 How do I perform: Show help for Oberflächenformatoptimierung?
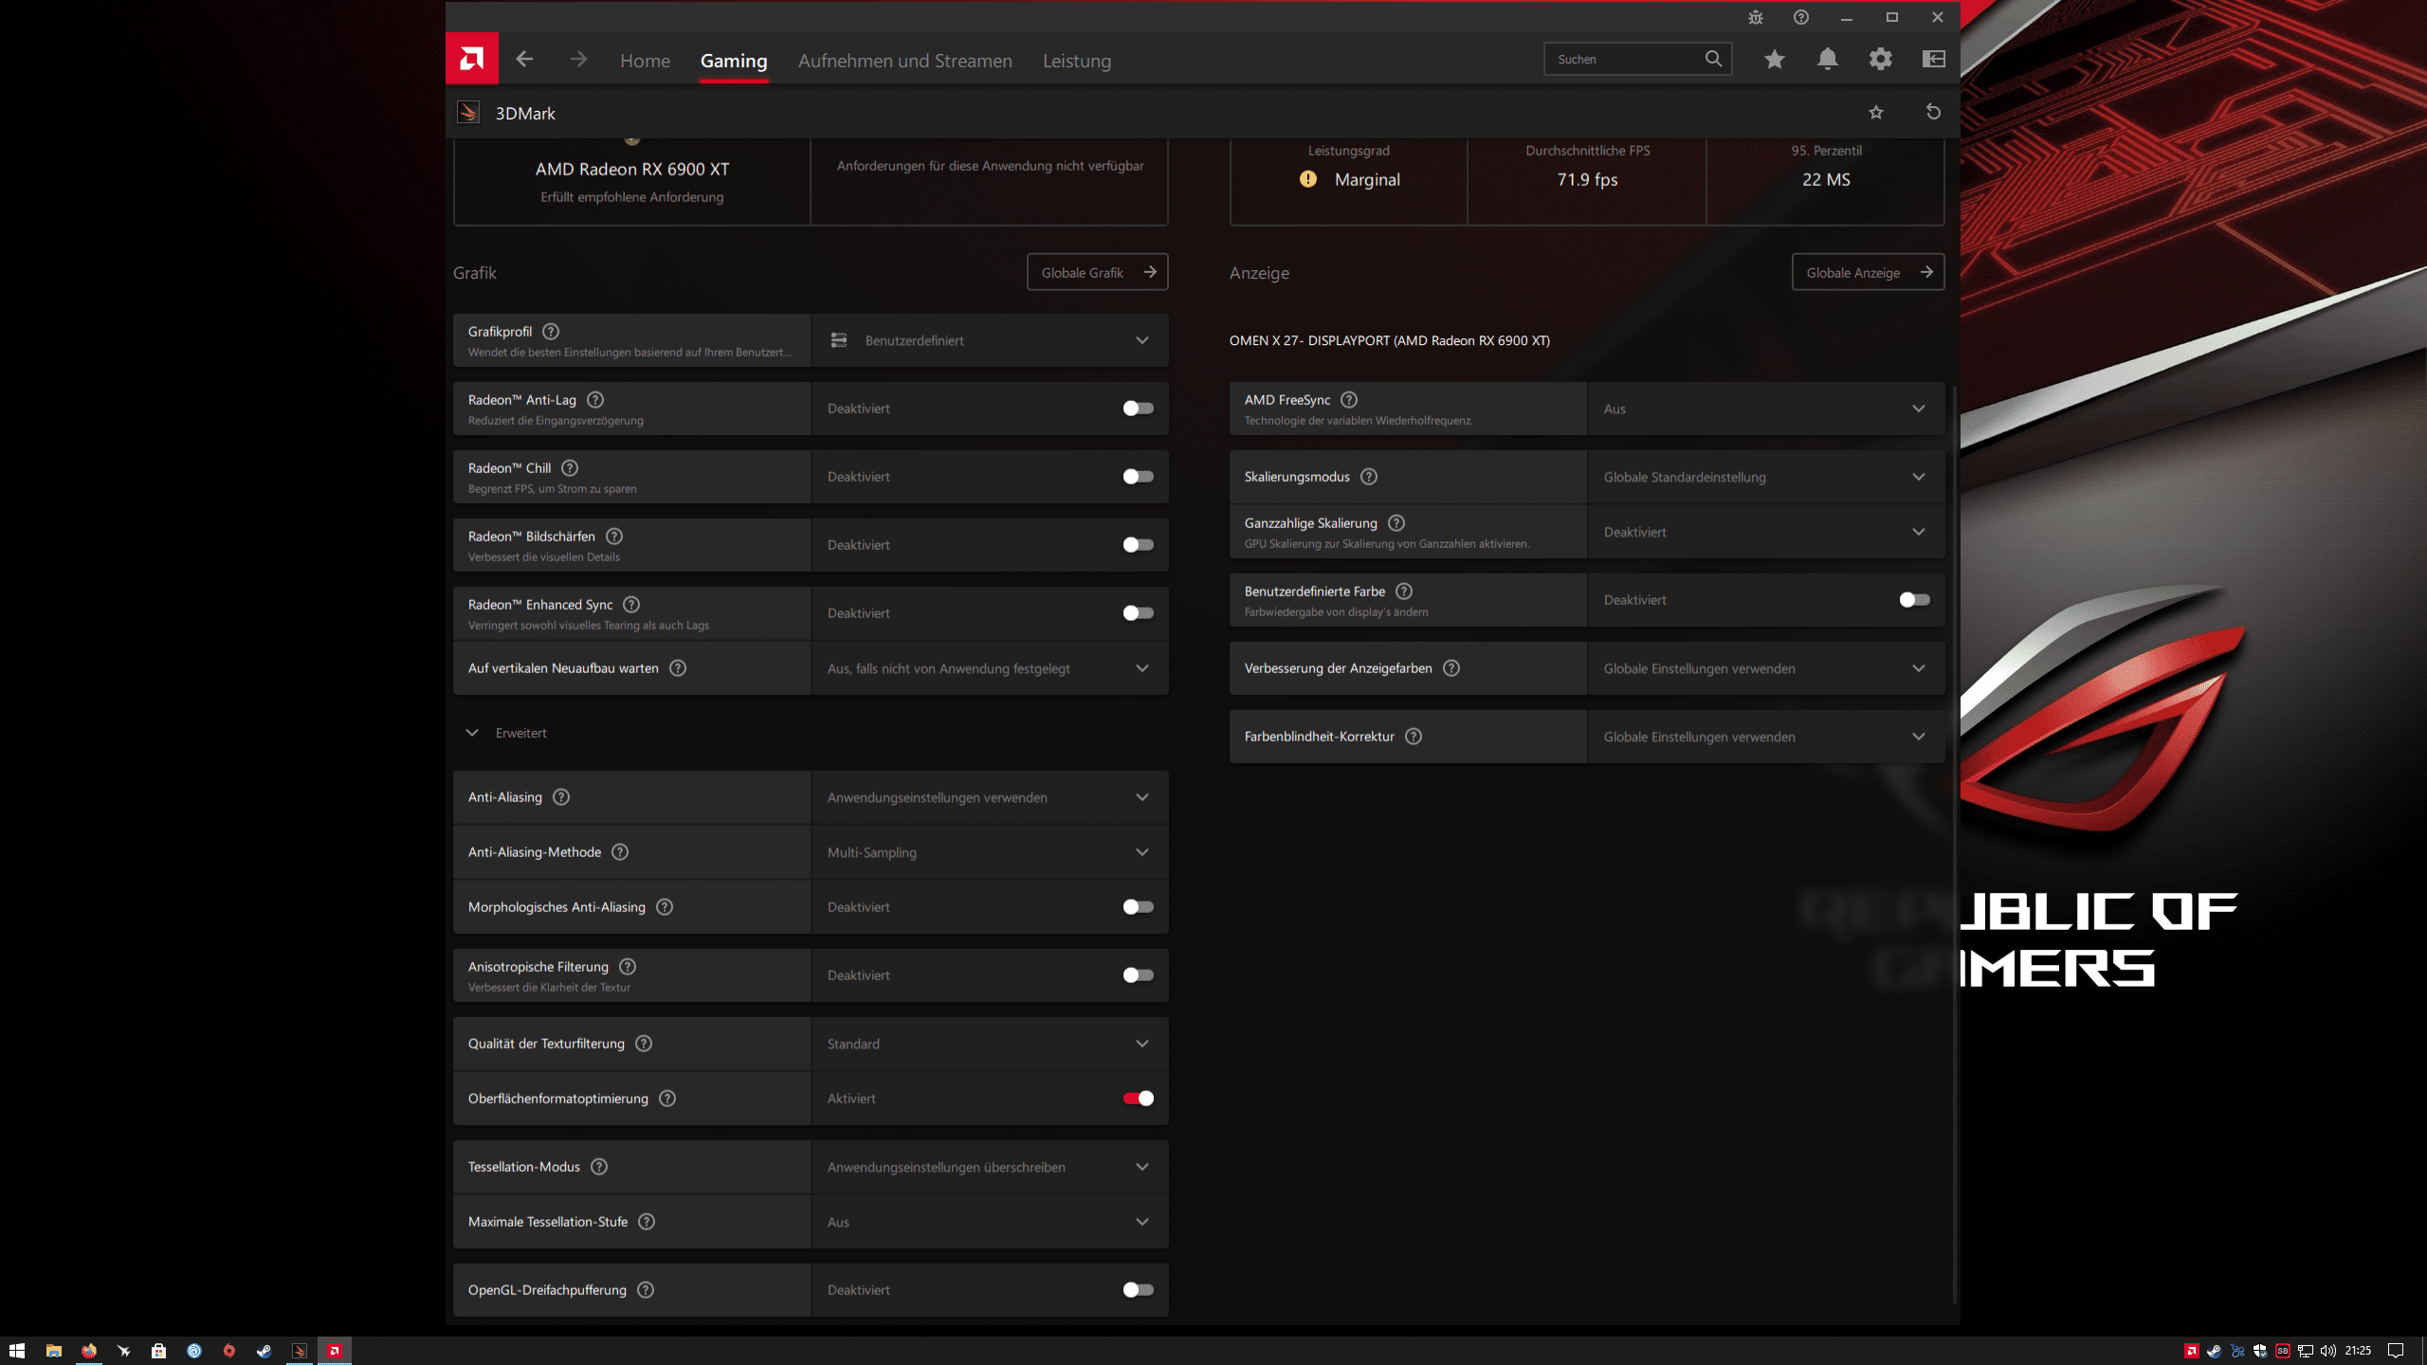click(667, 1099)
